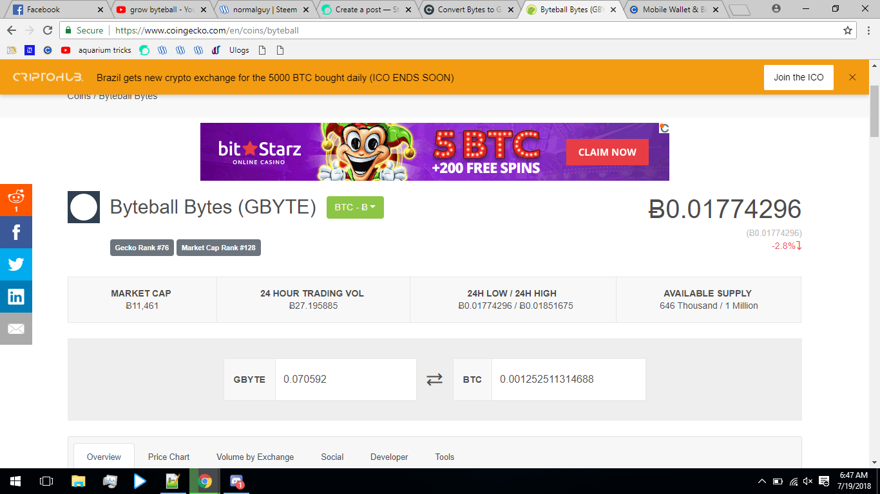Click the GBYTE amount input field

click(345, 380)
